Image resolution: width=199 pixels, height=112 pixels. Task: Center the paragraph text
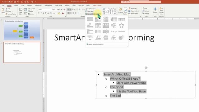(71, 13)
